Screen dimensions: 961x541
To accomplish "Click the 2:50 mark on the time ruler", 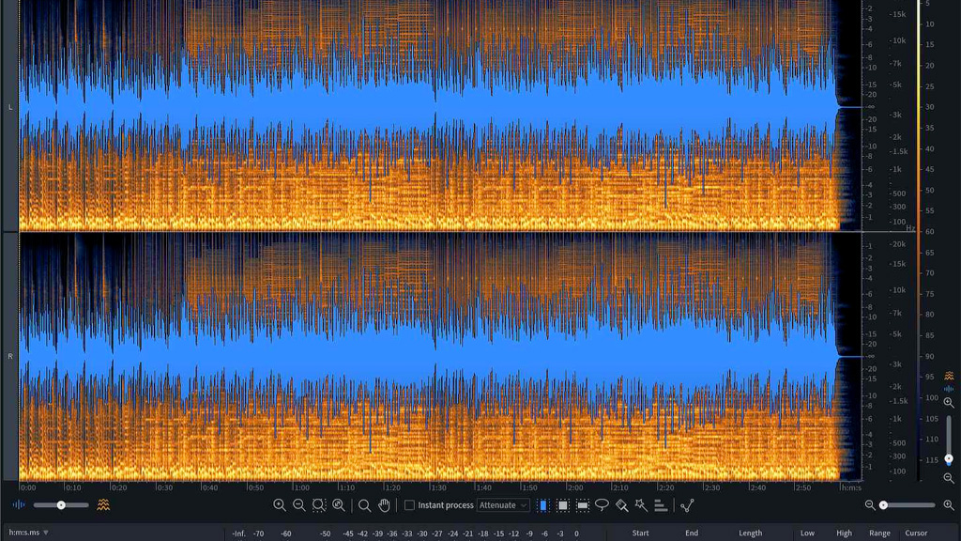I will pos(803,487).
